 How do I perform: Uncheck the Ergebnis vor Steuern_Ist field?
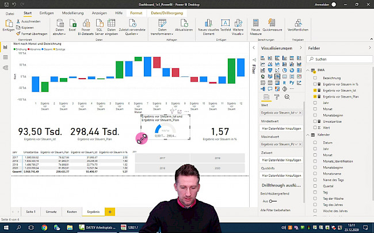pyautogui.click(x=315, y=91)
